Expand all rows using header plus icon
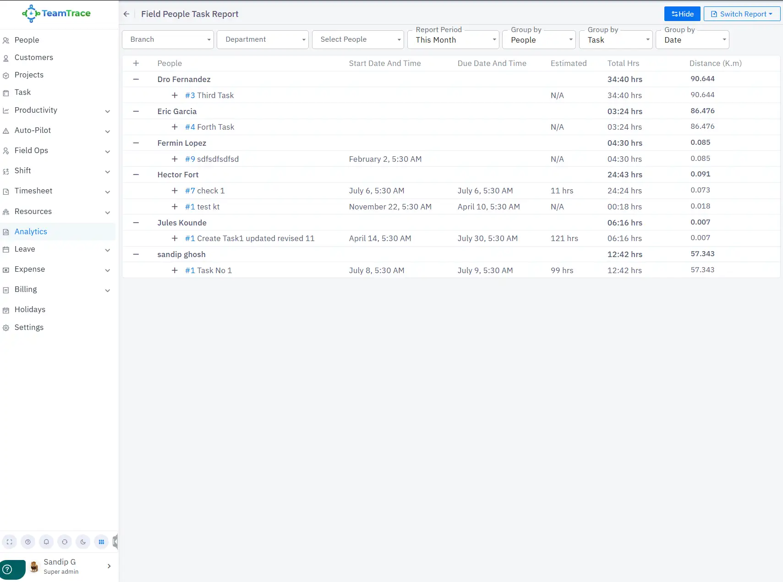 (136, 63)
